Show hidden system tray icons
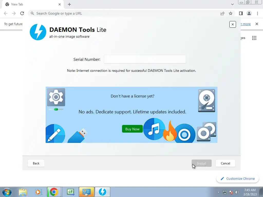263x197 pixels. [218, 192]
